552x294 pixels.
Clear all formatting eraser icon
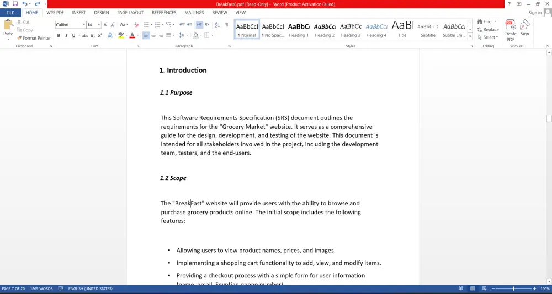136,25
